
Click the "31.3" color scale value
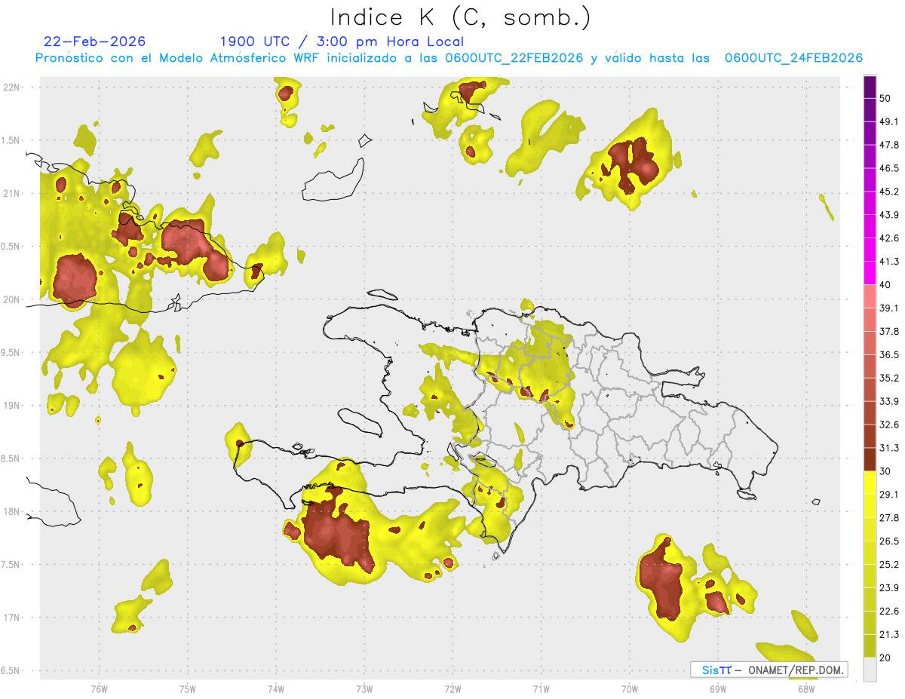pyautogui.click(x=889, y=449)
